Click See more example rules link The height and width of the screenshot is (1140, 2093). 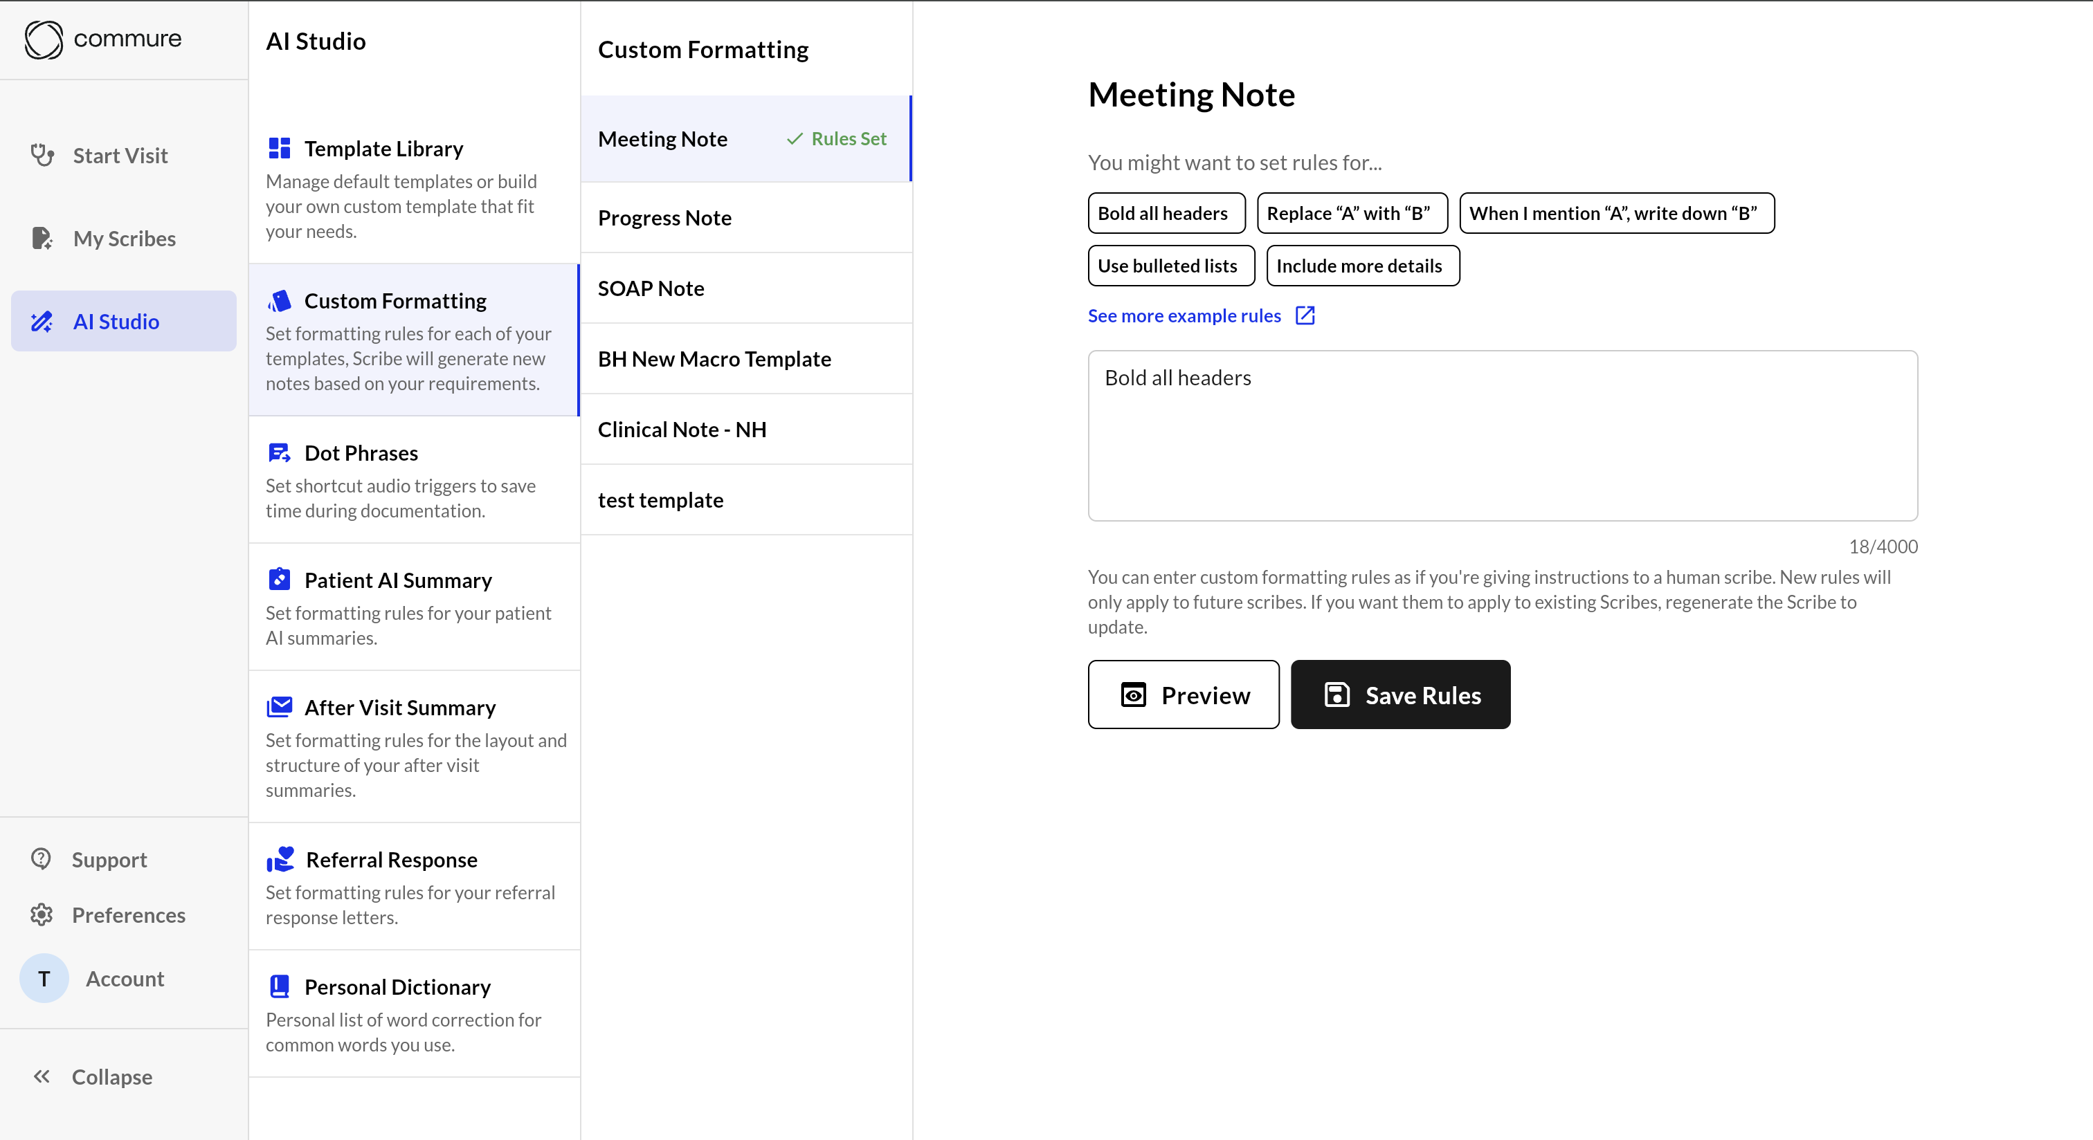pyautogui.click(x=1184, y=316)
